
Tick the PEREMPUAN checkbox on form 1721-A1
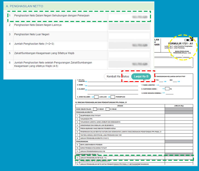(x=113, y=97)
